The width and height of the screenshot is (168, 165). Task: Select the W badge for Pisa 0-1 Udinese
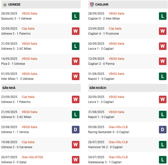(x=75, y=61)
